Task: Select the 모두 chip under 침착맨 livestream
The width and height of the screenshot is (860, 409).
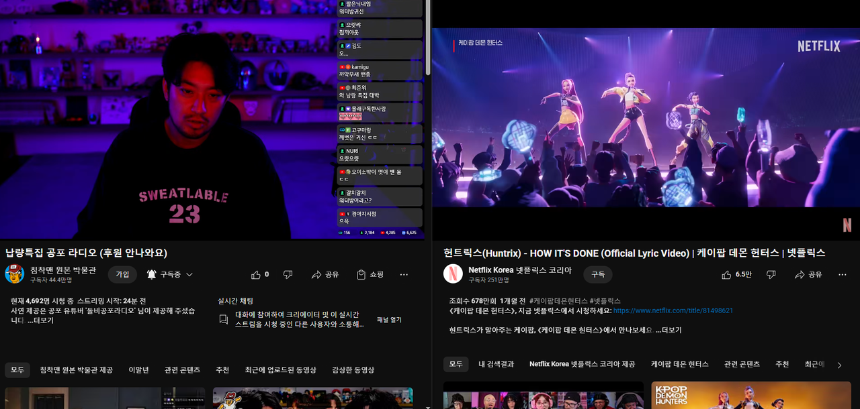Action: (17, 370)
